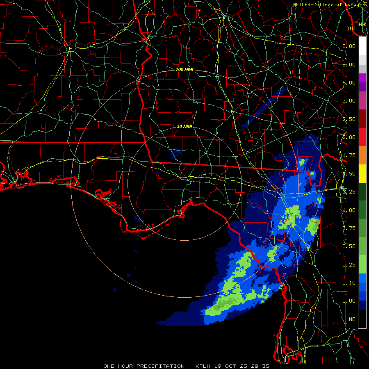369x369 pixels.
Task: Click the ONE HOUR PRECIPITATION title text
Action: point(144,366)
